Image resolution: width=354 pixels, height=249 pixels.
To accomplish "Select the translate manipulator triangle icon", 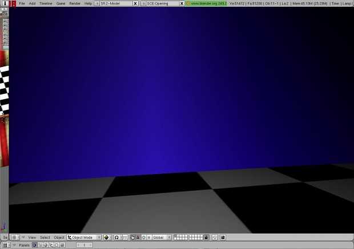I will (138, 237).
